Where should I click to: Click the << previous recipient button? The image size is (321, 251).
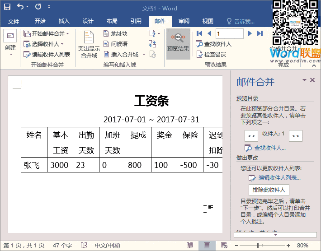point(251,136)
